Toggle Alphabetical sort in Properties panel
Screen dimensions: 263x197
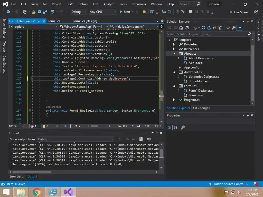click(175, 127)
